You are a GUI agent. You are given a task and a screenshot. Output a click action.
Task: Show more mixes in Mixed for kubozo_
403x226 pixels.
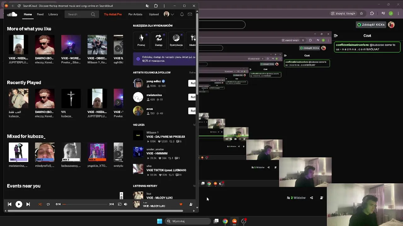118,154
